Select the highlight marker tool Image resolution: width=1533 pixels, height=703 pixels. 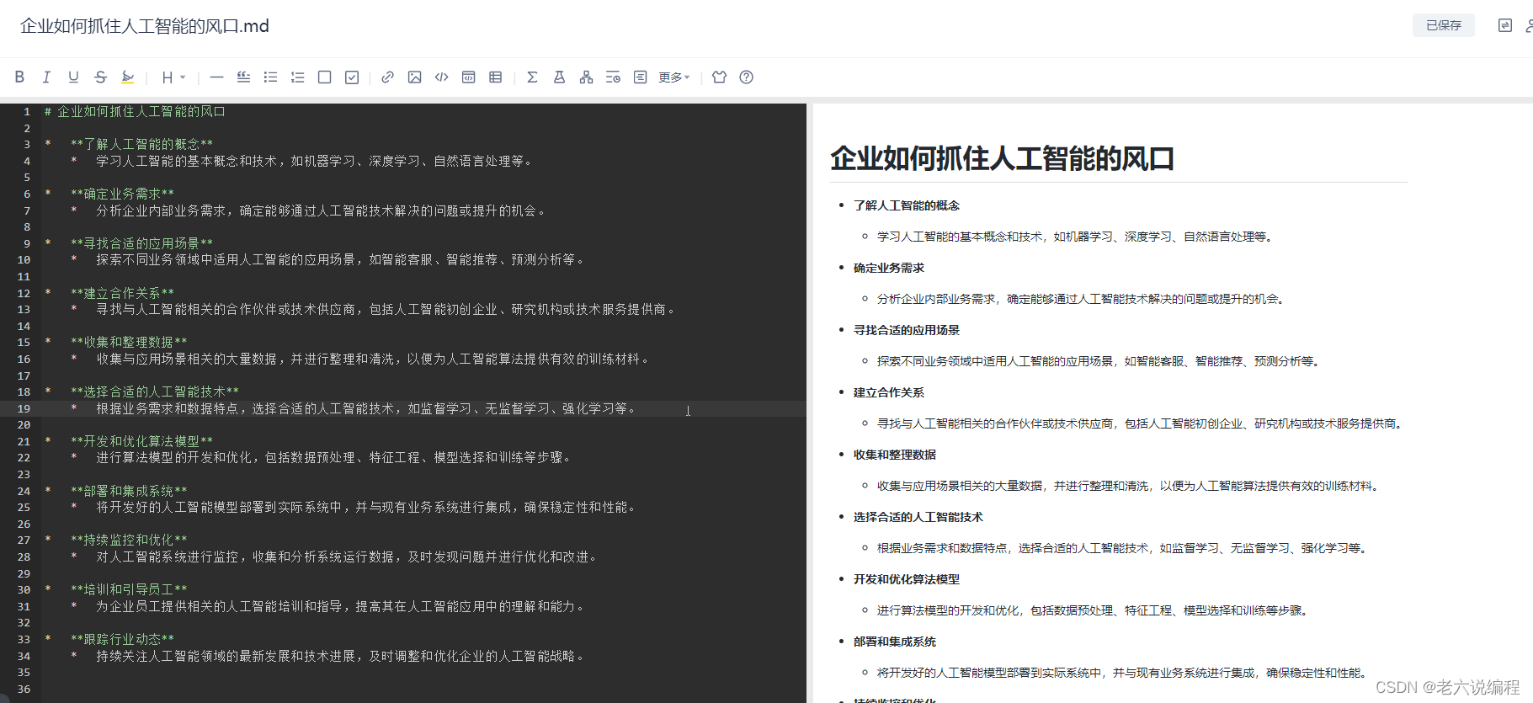(x=127, y=77)
